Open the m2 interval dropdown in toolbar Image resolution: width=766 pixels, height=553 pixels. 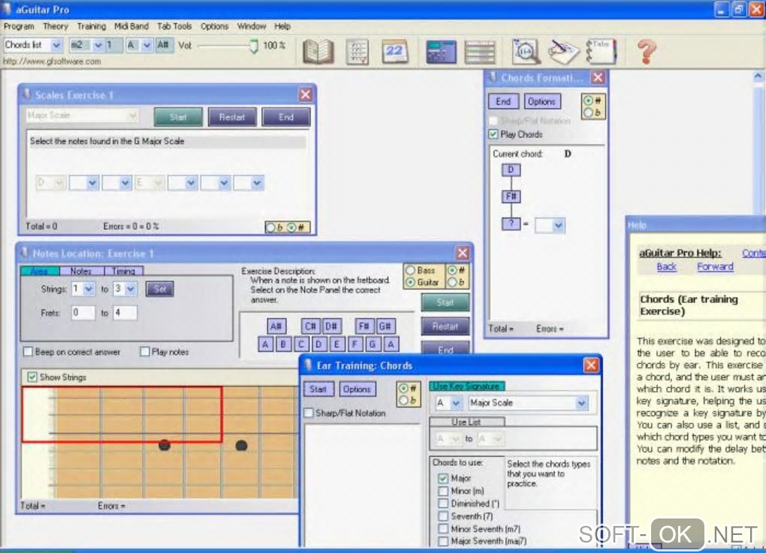[98, 45]
